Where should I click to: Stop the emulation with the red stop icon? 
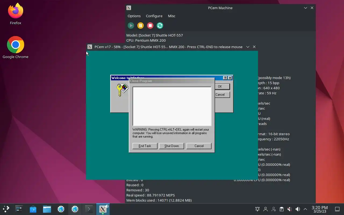(x=150, y=26)
